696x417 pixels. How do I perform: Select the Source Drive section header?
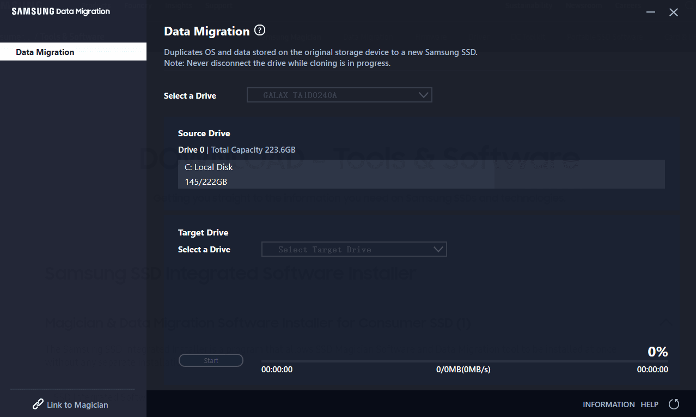tap(204, 133)
